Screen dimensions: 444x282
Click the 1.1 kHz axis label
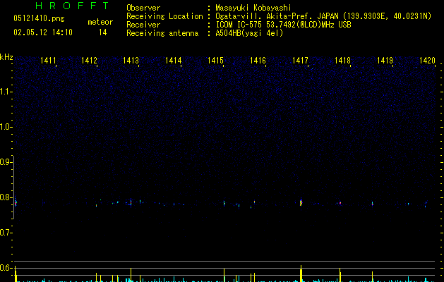(x=6, y=92)
